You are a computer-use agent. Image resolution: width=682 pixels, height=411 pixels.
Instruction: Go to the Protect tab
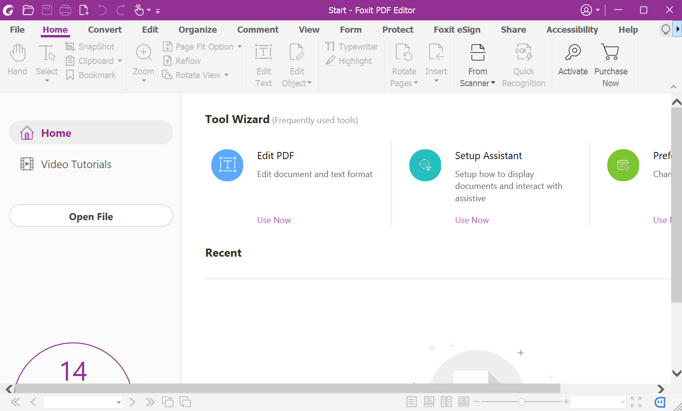tap(398, 29)
